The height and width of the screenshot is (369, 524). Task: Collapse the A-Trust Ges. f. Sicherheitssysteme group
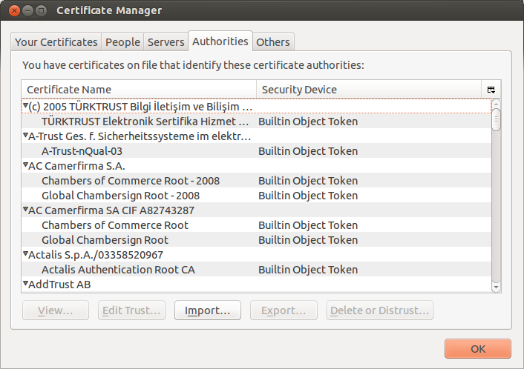(x=25, y=136)
